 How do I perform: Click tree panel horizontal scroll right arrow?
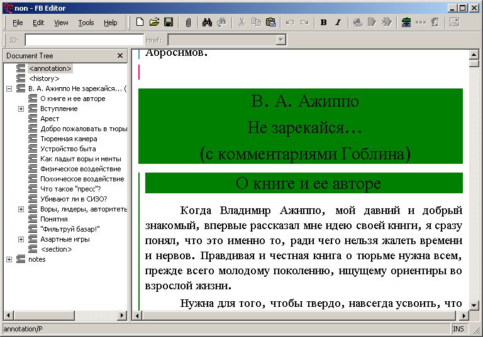coord(122,315)
